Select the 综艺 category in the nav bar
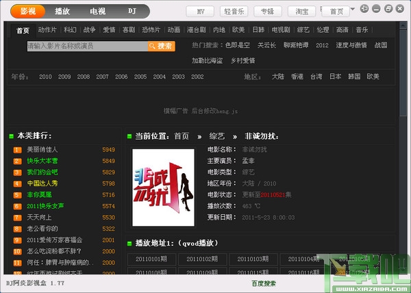 (x=303, y=30)
